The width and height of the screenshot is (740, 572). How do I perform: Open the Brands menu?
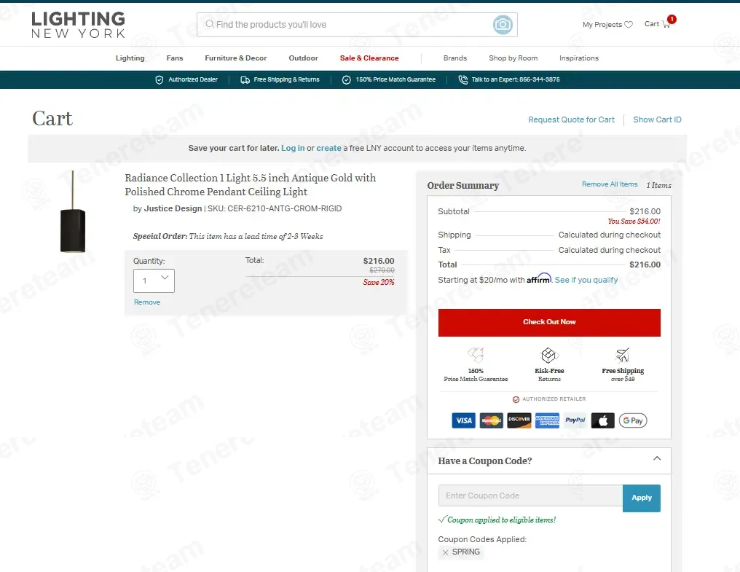(455, 58)
